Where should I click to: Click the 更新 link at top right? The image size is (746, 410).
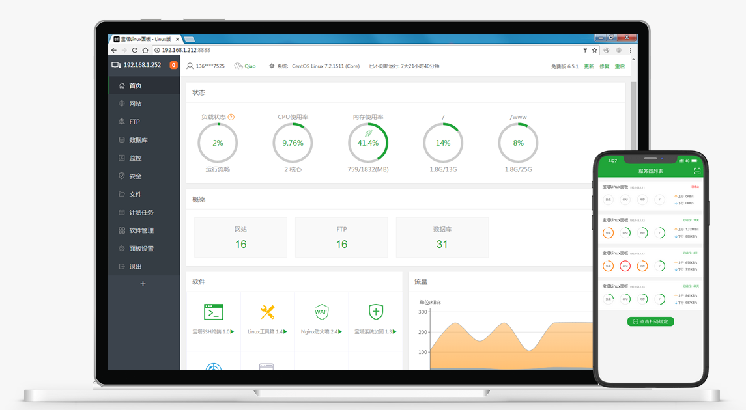click(589, 66)
